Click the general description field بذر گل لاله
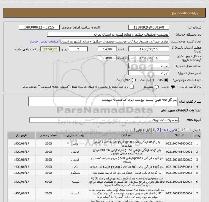The image size is (209, 202). click(103, 102)
